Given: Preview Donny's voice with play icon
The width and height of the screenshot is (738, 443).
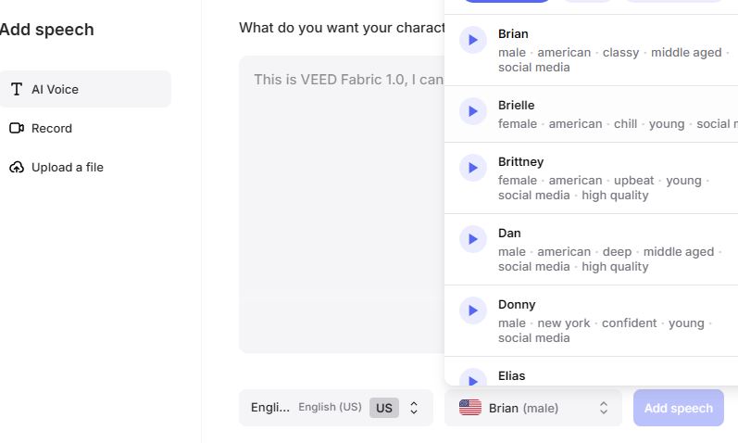Looking at the screenshot, I should 473,310.
